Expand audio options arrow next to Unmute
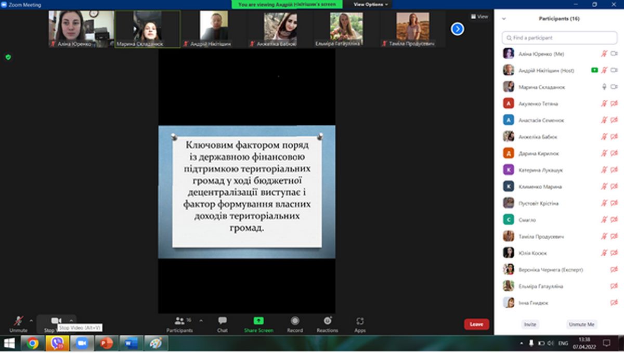Image resolution: width=624 pixels, height=353 pixels. (31, 320)
